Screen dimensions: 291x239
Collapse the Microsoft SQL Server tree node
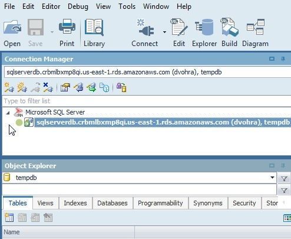pyautogui.click(x=8, y=113)
